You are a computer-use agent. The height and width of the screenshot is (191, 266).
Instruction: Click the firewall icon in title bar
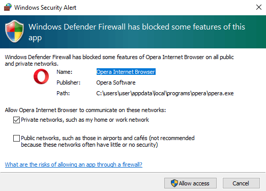click(x=8, y=7)
